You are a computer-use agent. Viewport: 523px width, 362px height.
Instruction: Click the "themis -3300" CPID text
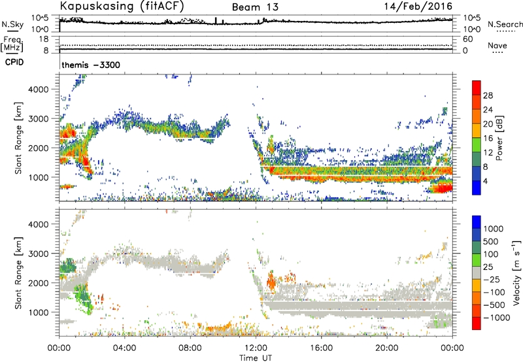coord(91,65)
